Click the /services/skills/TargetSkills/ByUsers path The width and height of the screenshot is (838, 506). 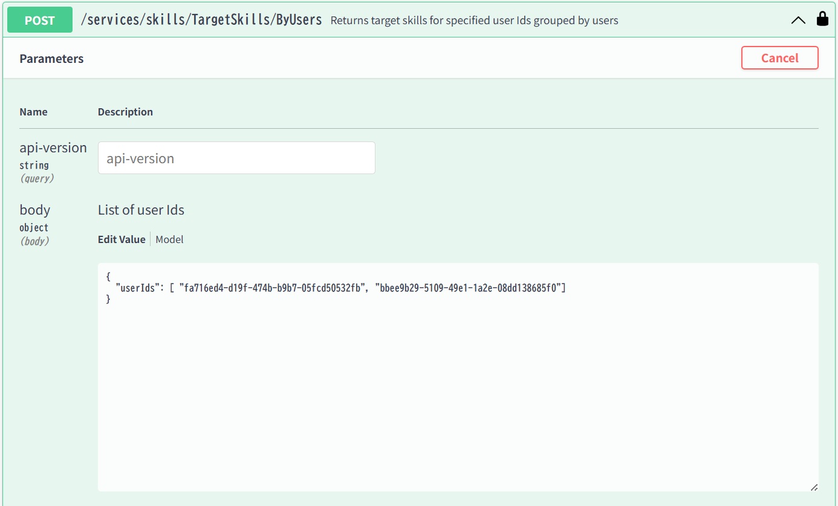pos(201,19)
